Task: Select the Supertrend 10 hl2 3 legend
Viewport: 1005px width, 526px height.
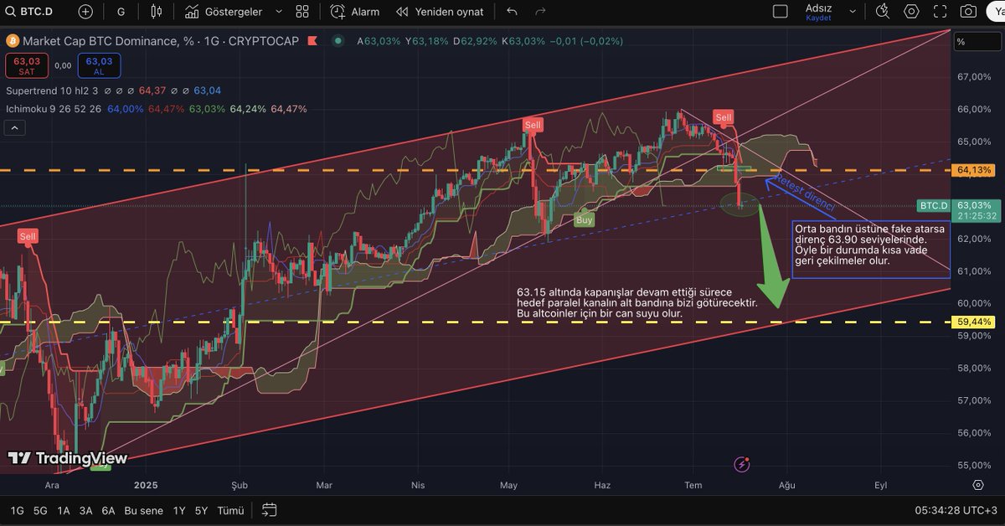Action: [52, 90]
